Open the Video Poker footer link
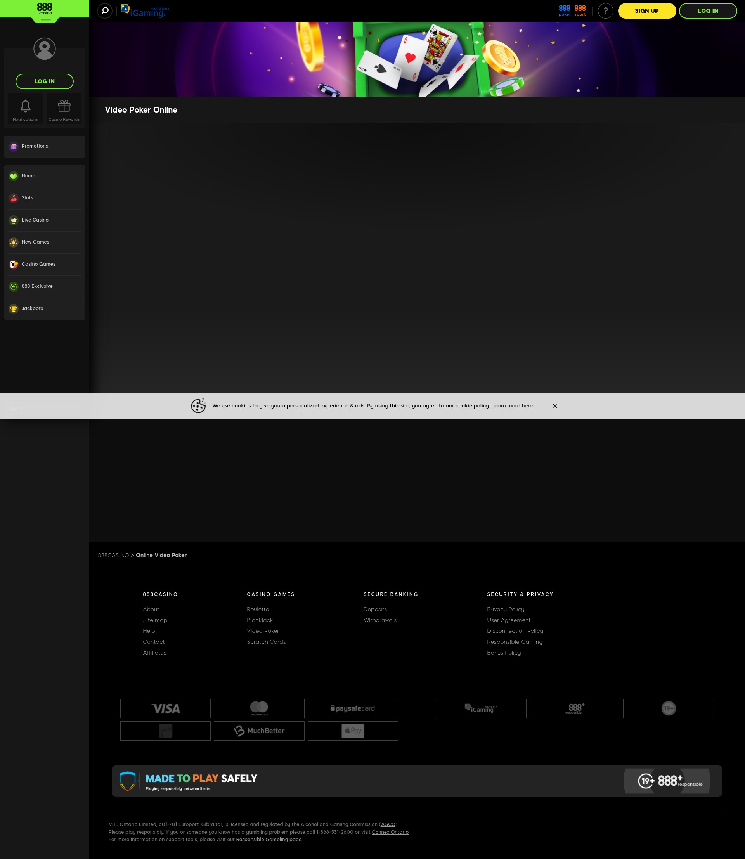This screenshot has height=859, width=745. point(263,631)
